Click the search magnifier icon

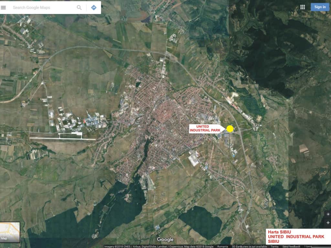coord(79,7)
